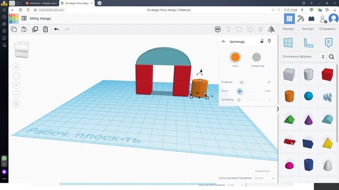Screen dimensions: 339x190
Task: Pick the yellow pyramid shape
Action: pyautogui.click(x=327, y=143)
